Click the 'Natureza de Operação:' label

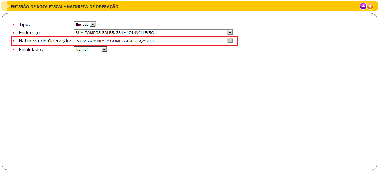coord(45,41)
